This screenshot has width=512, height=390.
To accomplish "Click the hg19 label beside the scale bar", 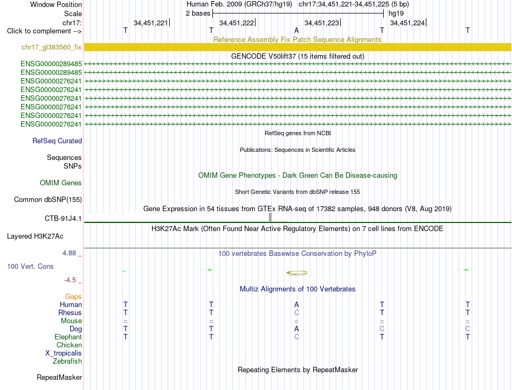I will [x=396, y=13].
